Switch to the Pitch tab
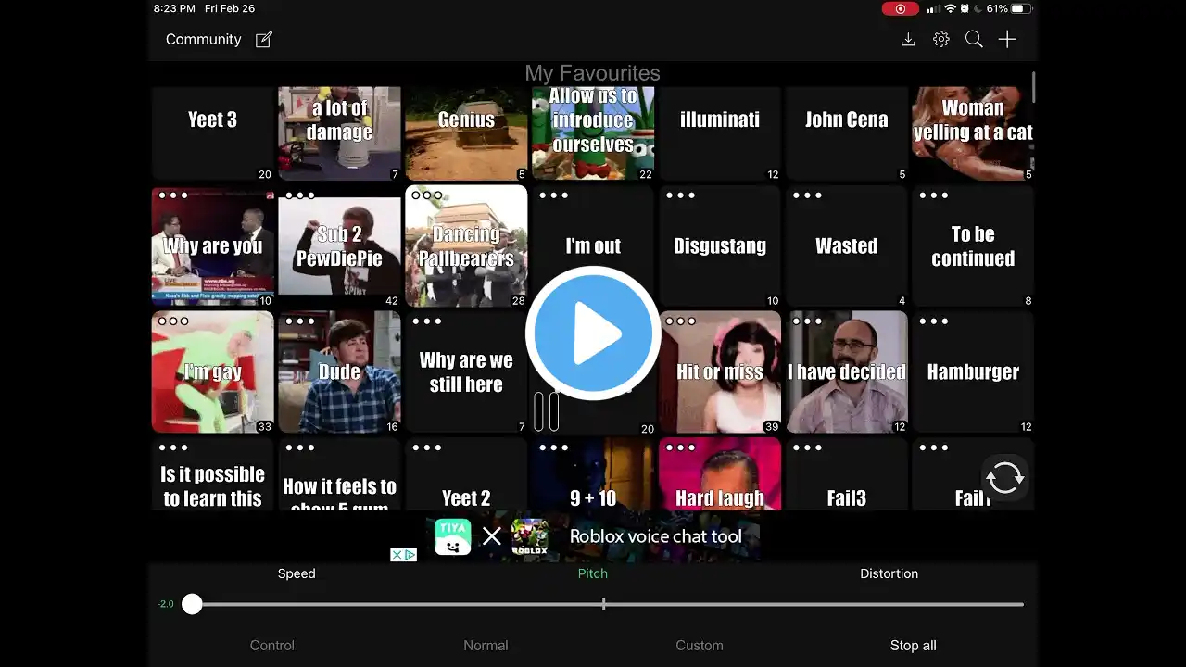This screenshot has width=1186, height=667. coord(593,573)
